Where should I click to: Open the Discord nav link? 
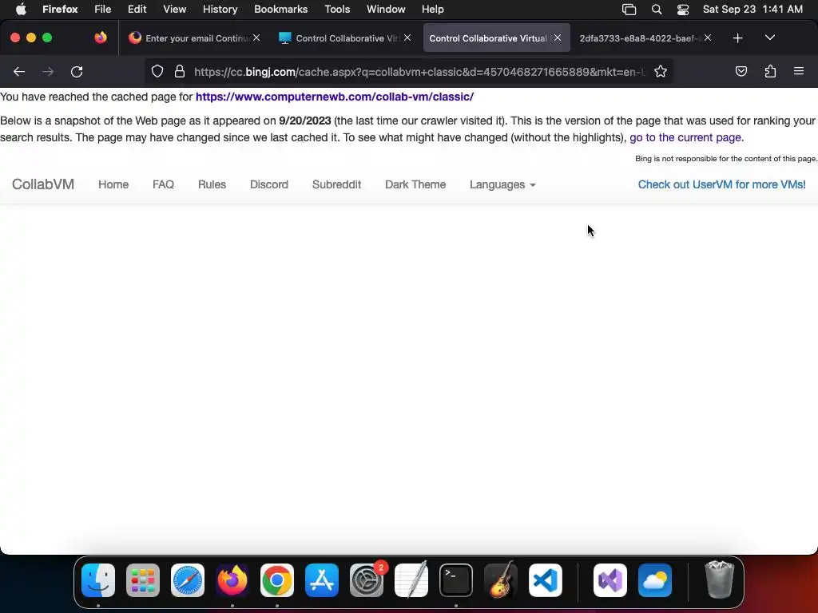268,184
